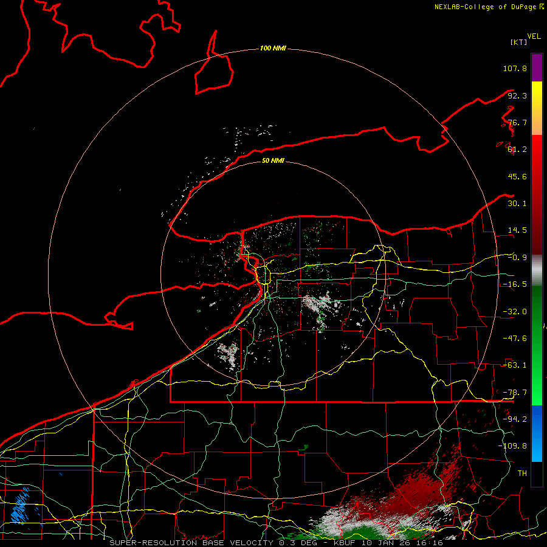Pick the gray near-zero segment of color bar

(537, 270)
